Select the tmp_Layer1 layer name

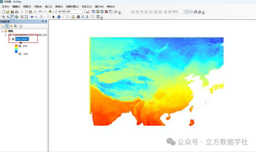tap(22, 39)
